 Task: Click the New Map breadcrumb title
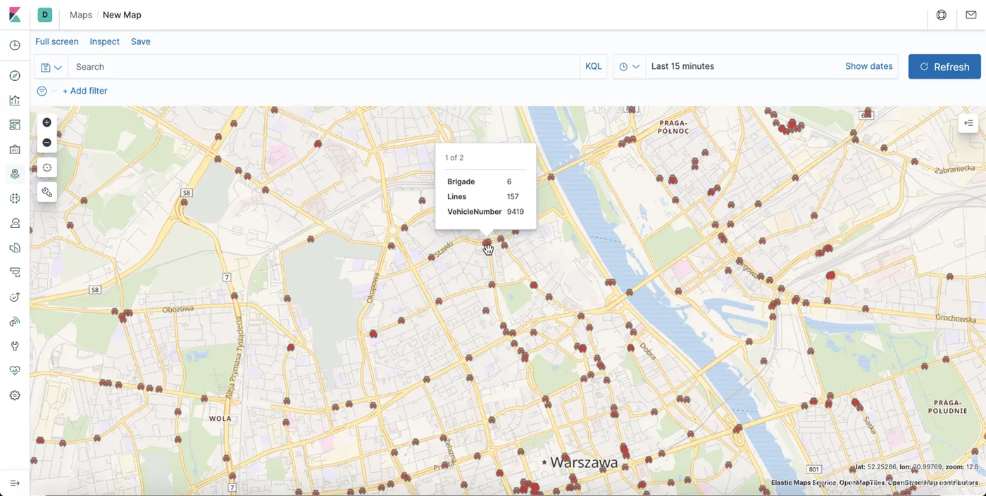[x=122, y=15]
